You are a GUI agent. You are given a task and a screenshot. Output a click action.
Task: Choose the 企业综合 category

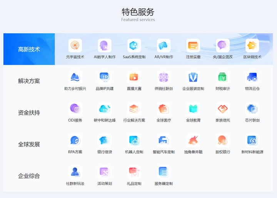(29, 176)
